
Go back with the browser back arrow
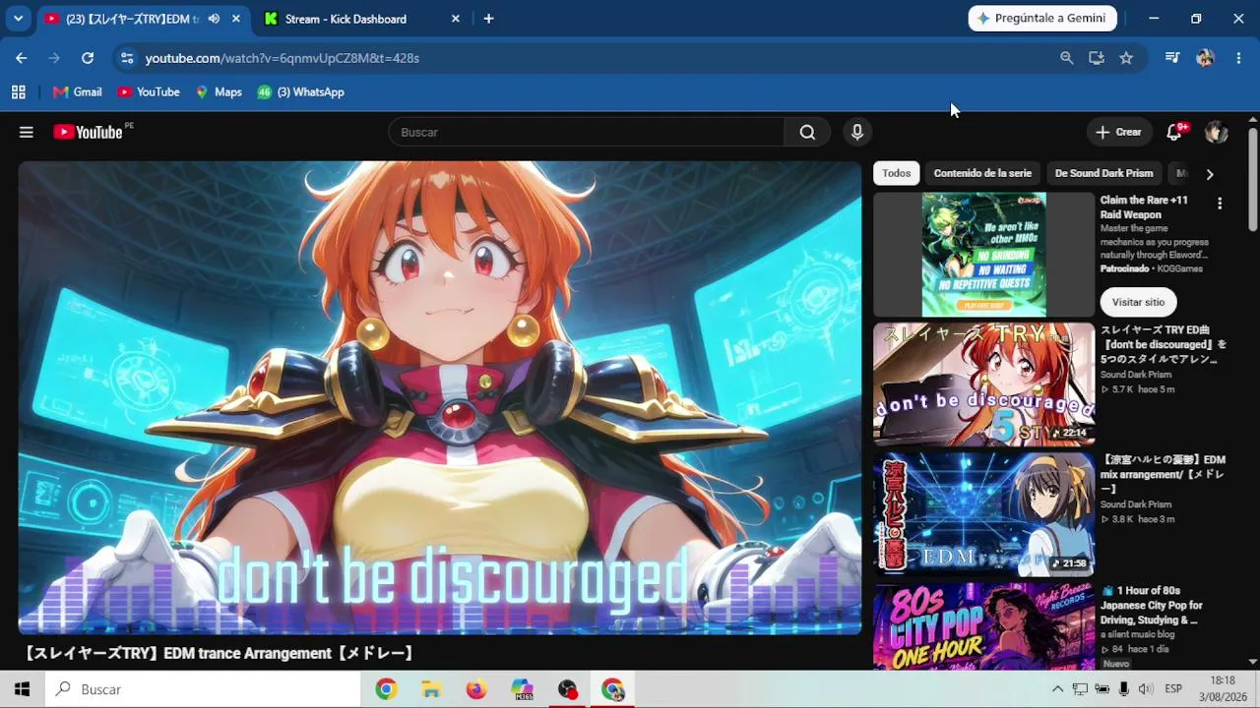(x=22, y=58)
